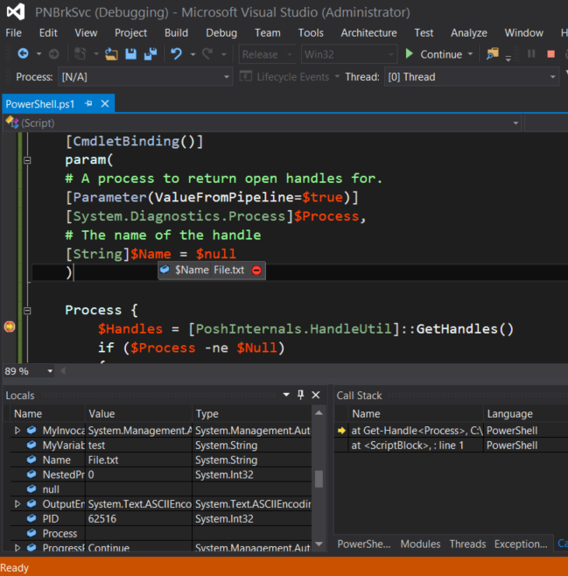Switch to the Threads tab
Viewport: 568px width, 576px height.
click(467, 544)
